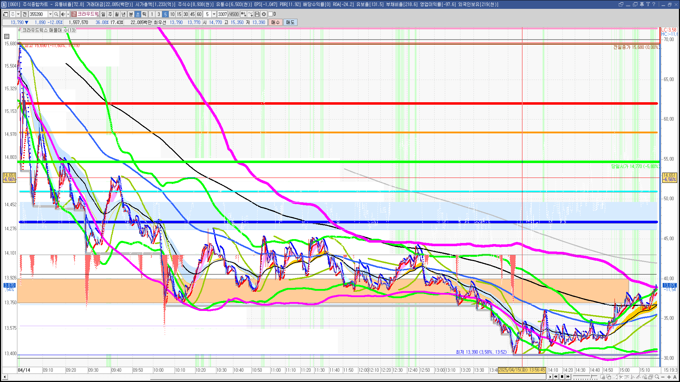Select the 초 (second) period toggle
Screen dimensions: 680x382
138,14
